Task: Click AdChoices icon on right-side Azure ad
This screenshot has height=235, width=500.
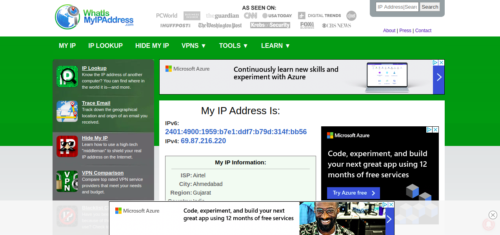Action: click(x=429, y=130)
